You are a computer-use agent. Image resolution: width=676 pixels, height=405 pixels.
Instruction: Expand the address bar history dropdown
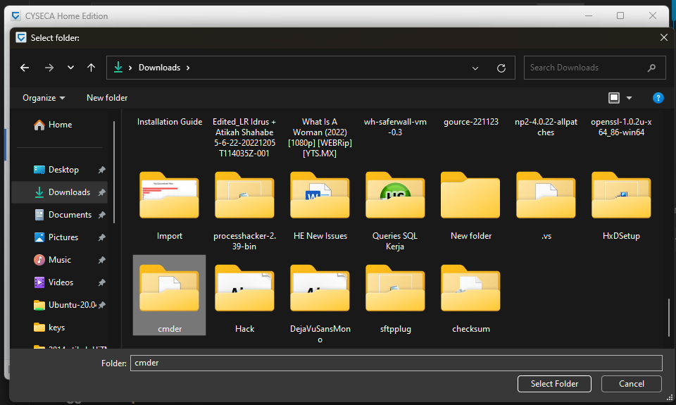pyautogui.click(x=476, y=68)
